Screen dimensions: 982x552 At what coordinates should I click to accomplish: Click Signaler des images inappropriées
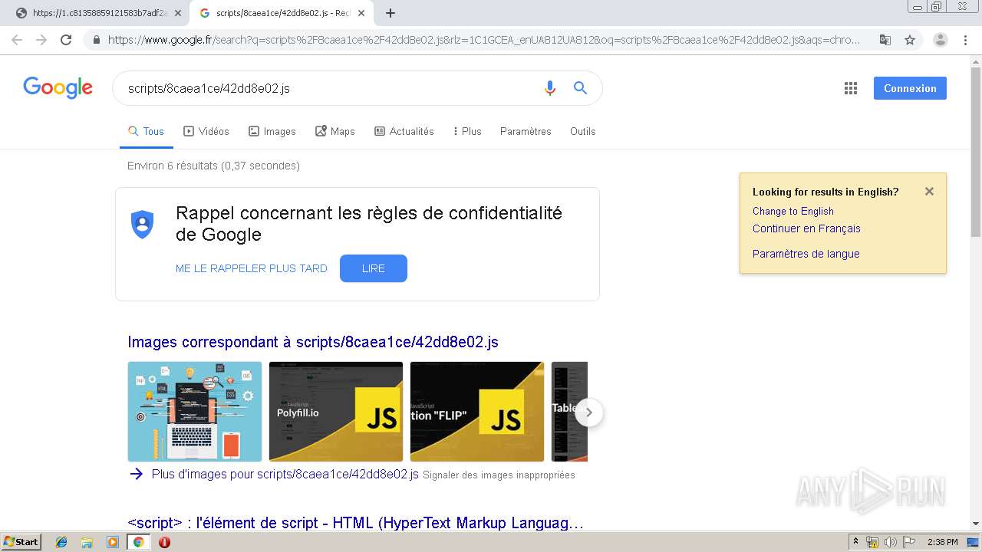(499, 475)
